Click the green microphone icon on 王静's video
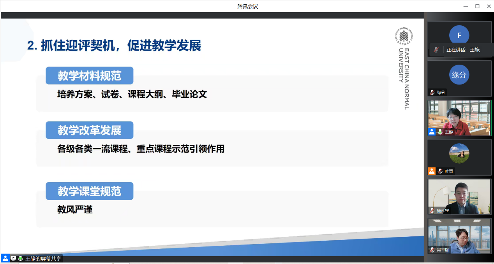 440,132
